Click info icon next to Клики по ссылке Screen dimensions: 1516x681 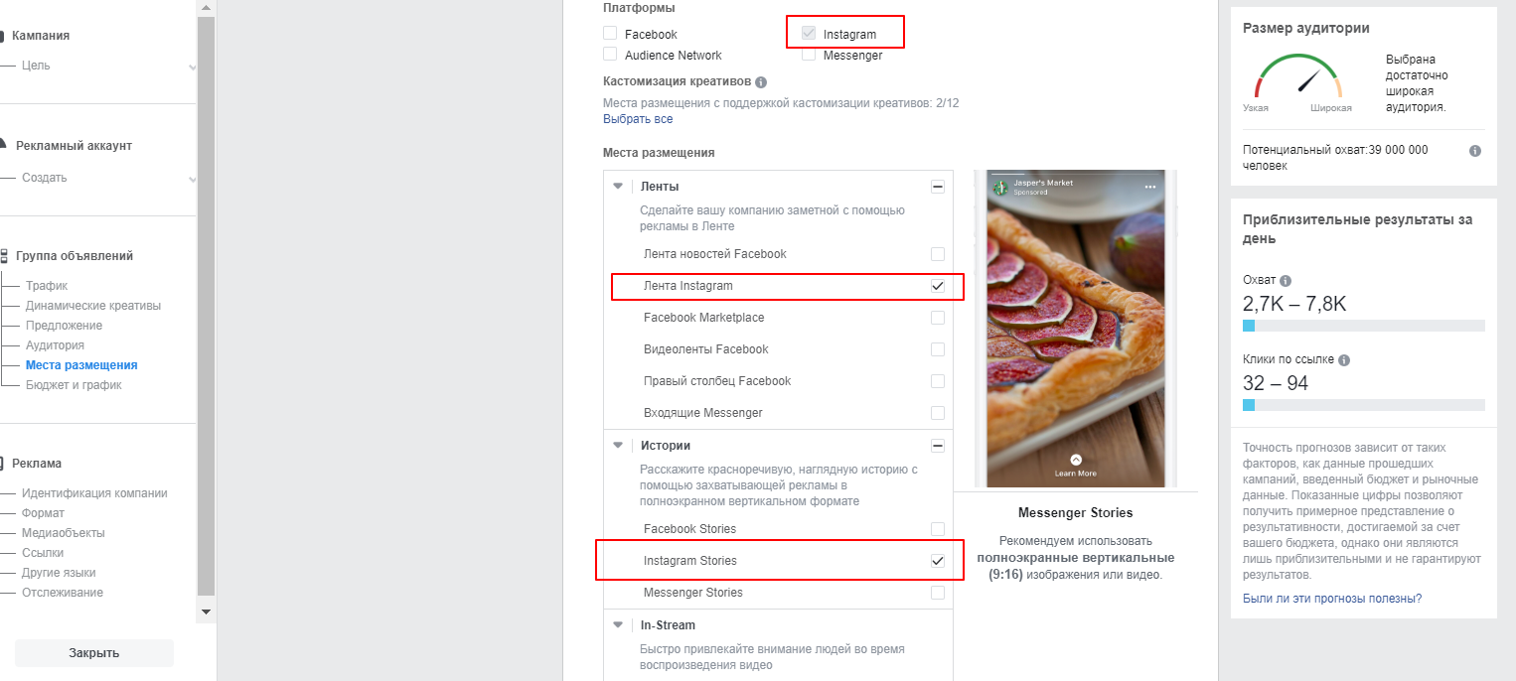[1344, 360]
